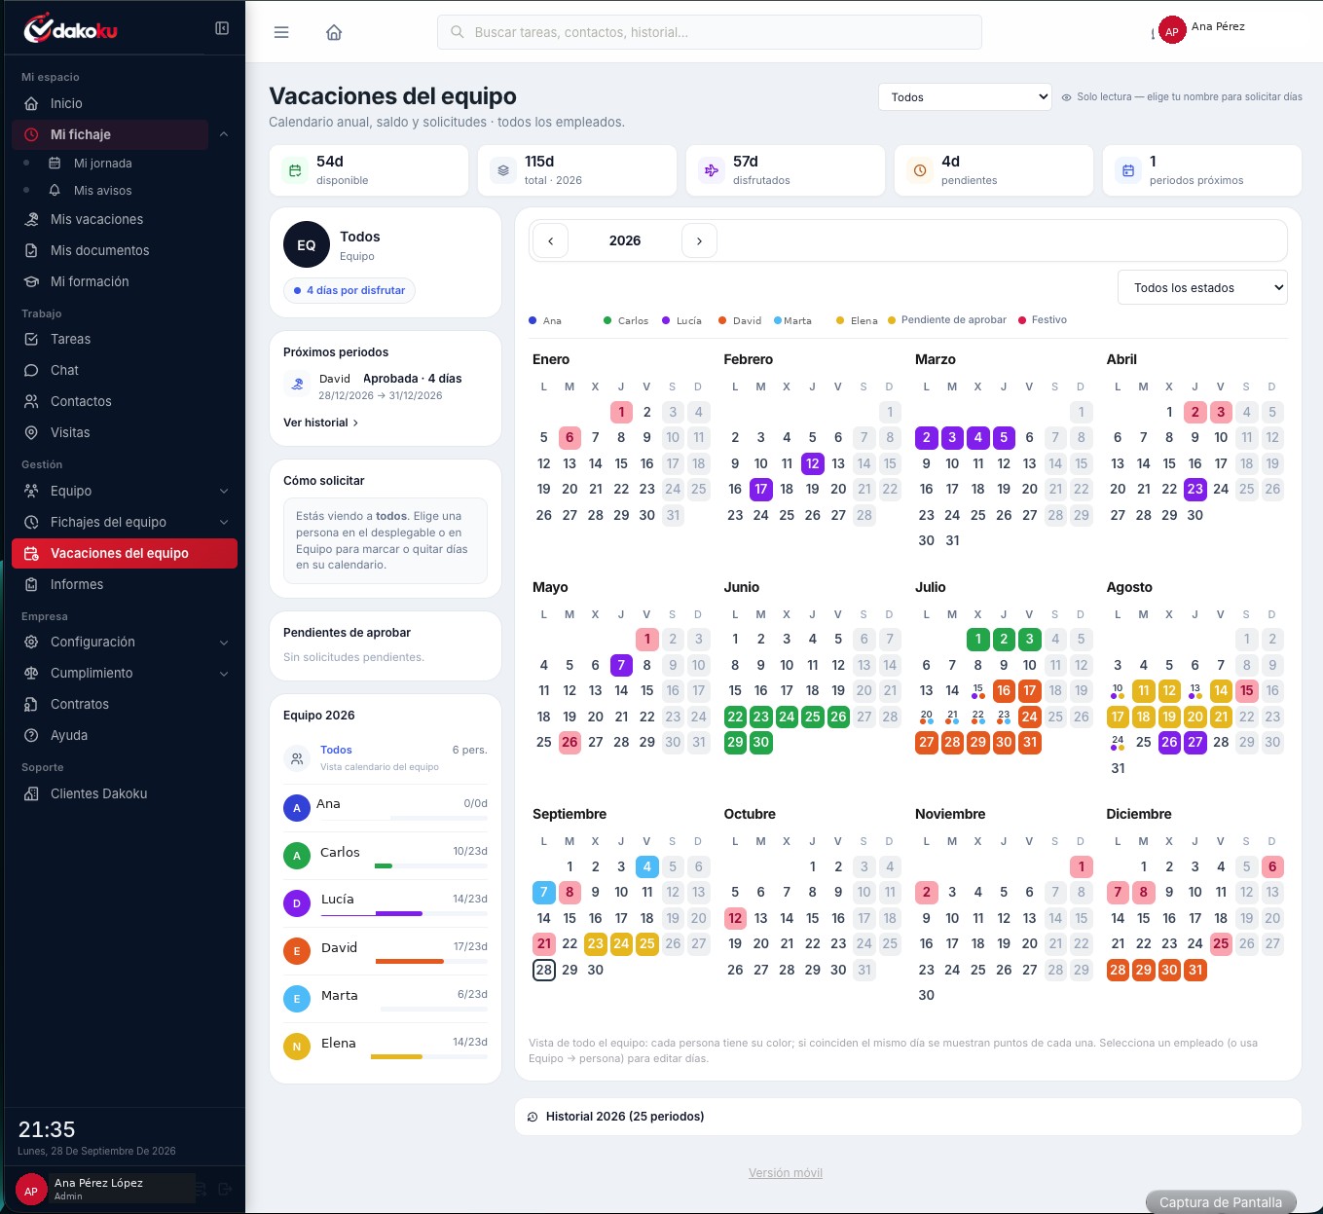This screenshot has width=1323, height=1214.
Task: Click the Chat bubble icon
Action: coord(31,370)
